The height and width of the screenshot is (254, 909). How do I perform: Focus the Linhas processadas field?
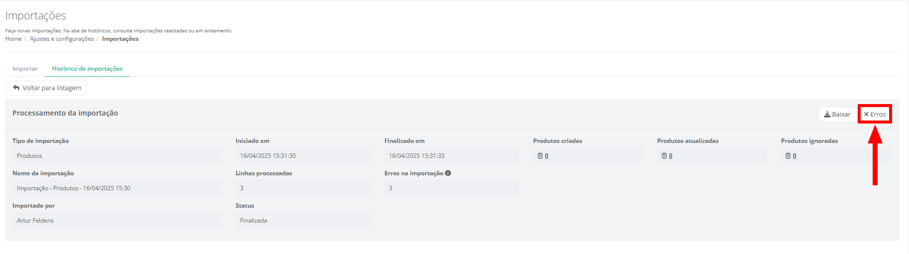303,188
